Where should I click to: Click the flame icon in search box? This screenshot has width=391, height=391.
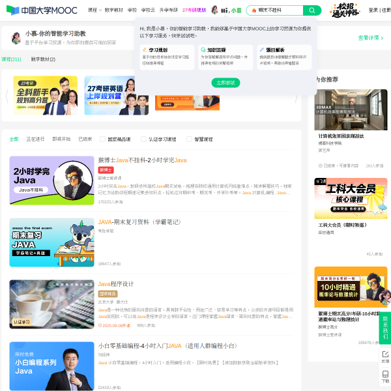pyautogui.click(x=254, y=10)
